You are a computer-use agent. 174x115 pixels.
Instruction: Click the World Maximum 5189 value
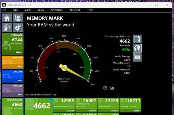[x=127, y=73]
